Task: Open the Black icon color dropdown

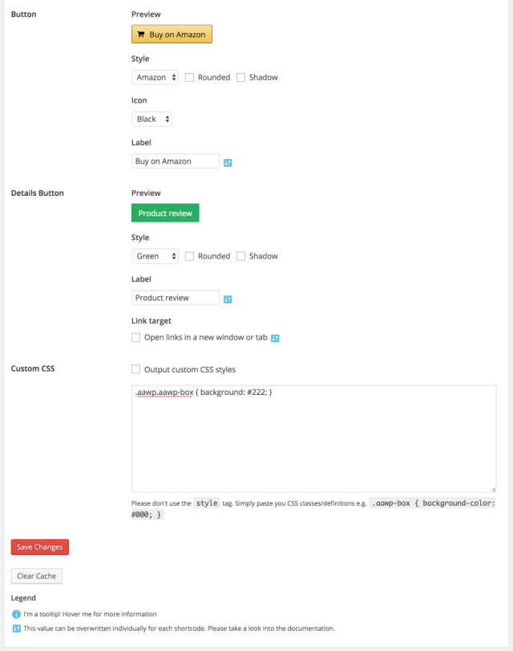Action: click(x=151, y=119)
